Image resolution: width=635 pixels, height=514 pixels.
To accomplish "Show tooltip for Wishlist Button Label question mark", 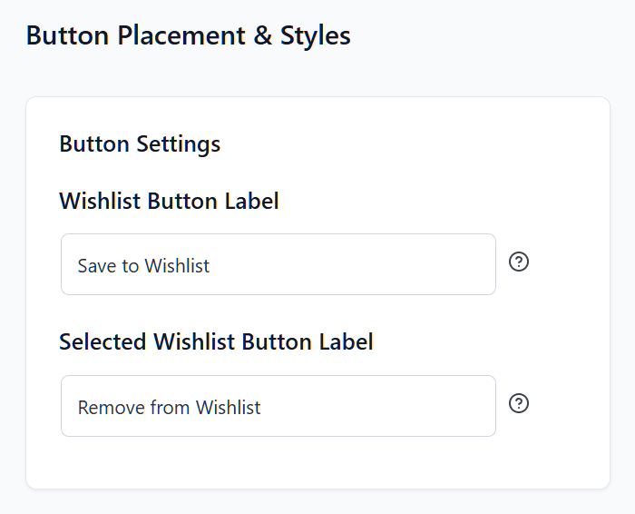I will click(519, 262).
